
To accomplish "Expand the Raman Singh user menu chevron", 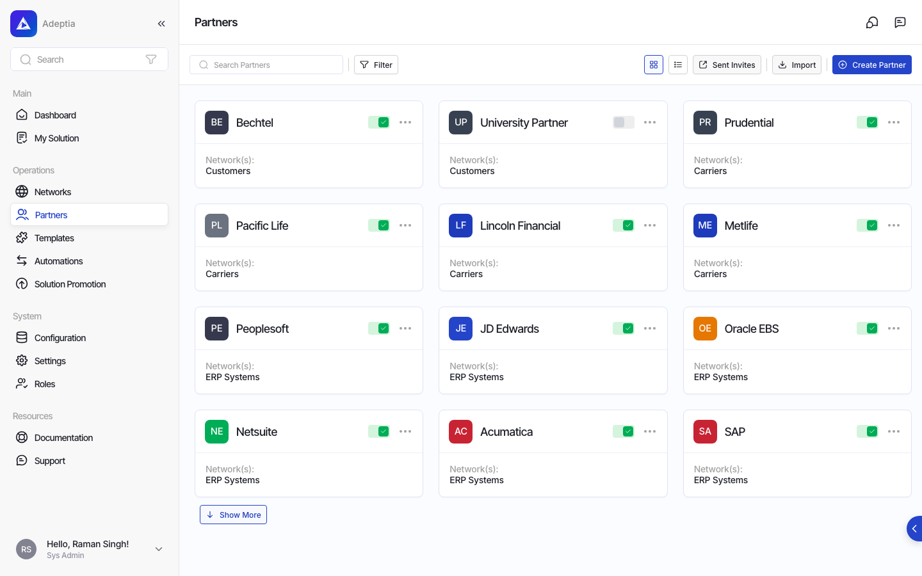I will pos(159,549).
